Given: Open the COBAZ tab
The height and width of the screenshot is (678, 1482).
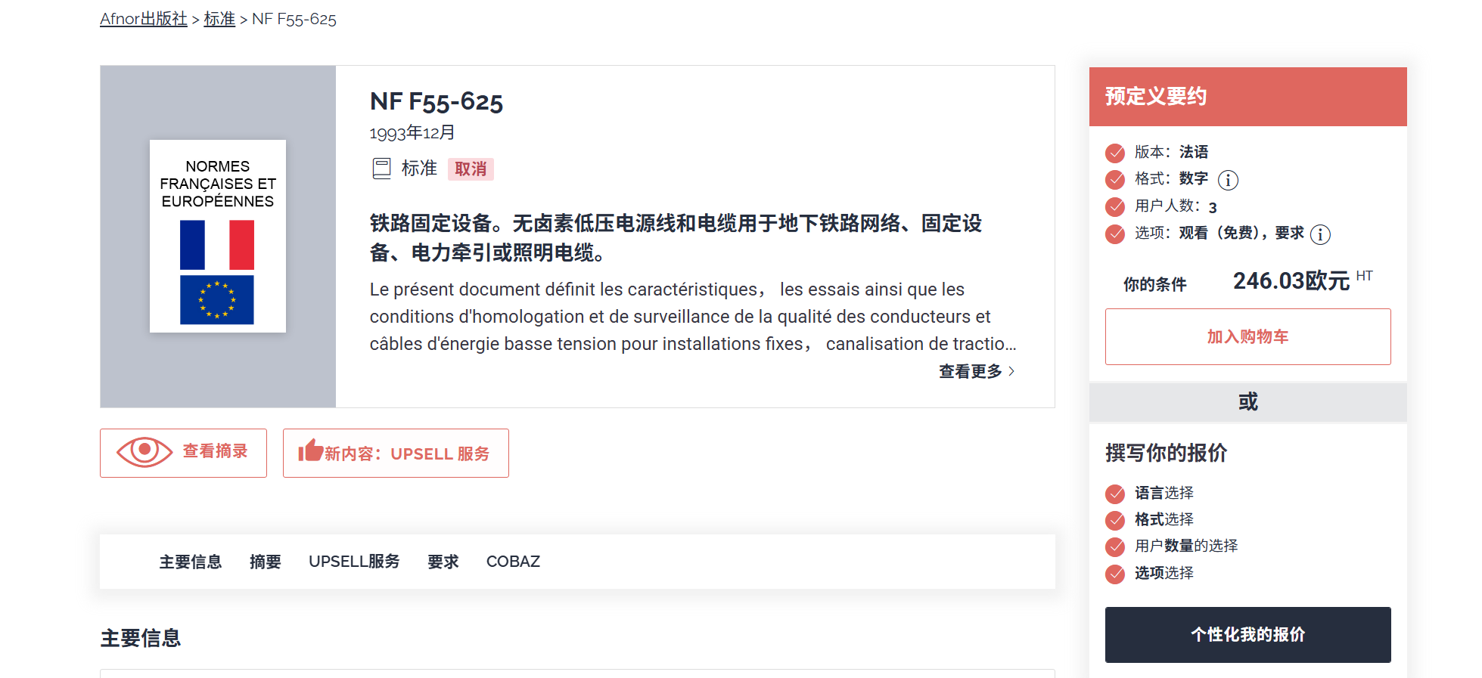Looking at the screenshot, I should tap(513, 562).
